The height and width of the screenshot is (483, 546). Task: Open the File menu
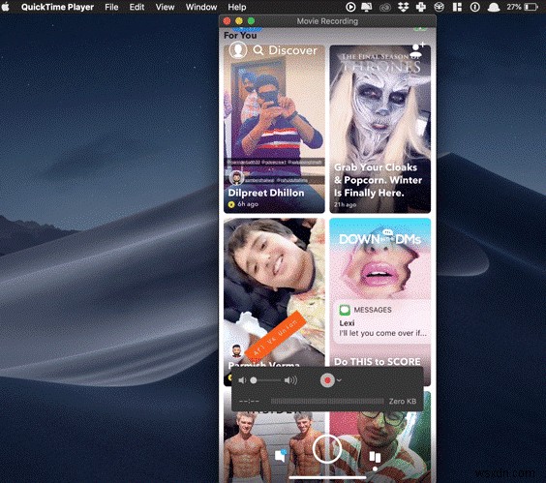pos(111,7)
